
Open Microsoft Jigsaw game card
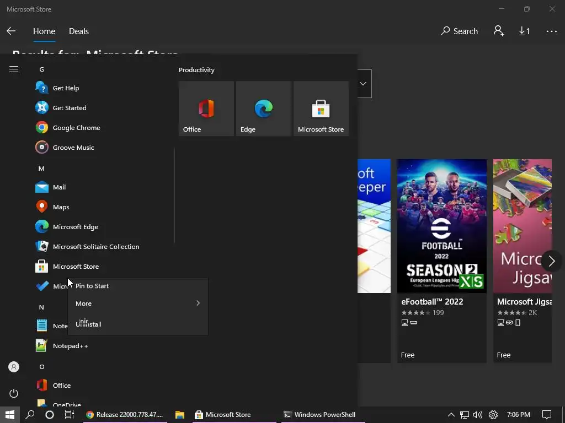(523, 261)
